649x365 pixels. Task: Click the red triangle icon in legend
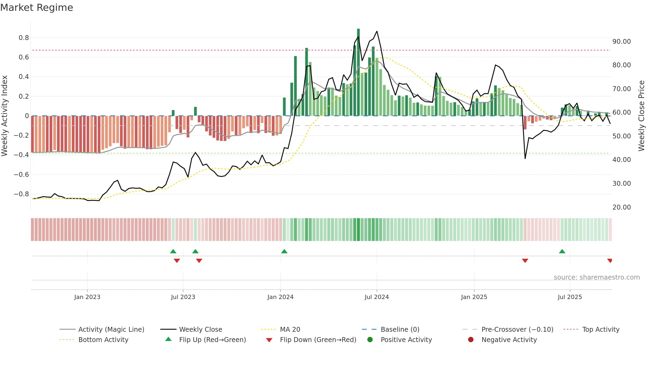click(269, 340)
